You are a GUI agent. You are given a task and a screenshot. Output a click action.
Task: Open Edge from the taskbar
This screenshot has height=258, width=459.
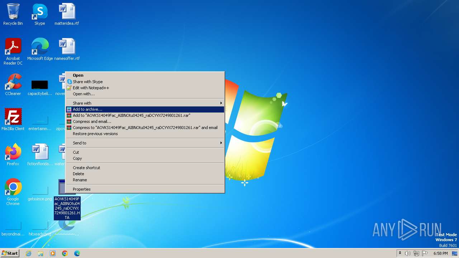coord(77,253)
